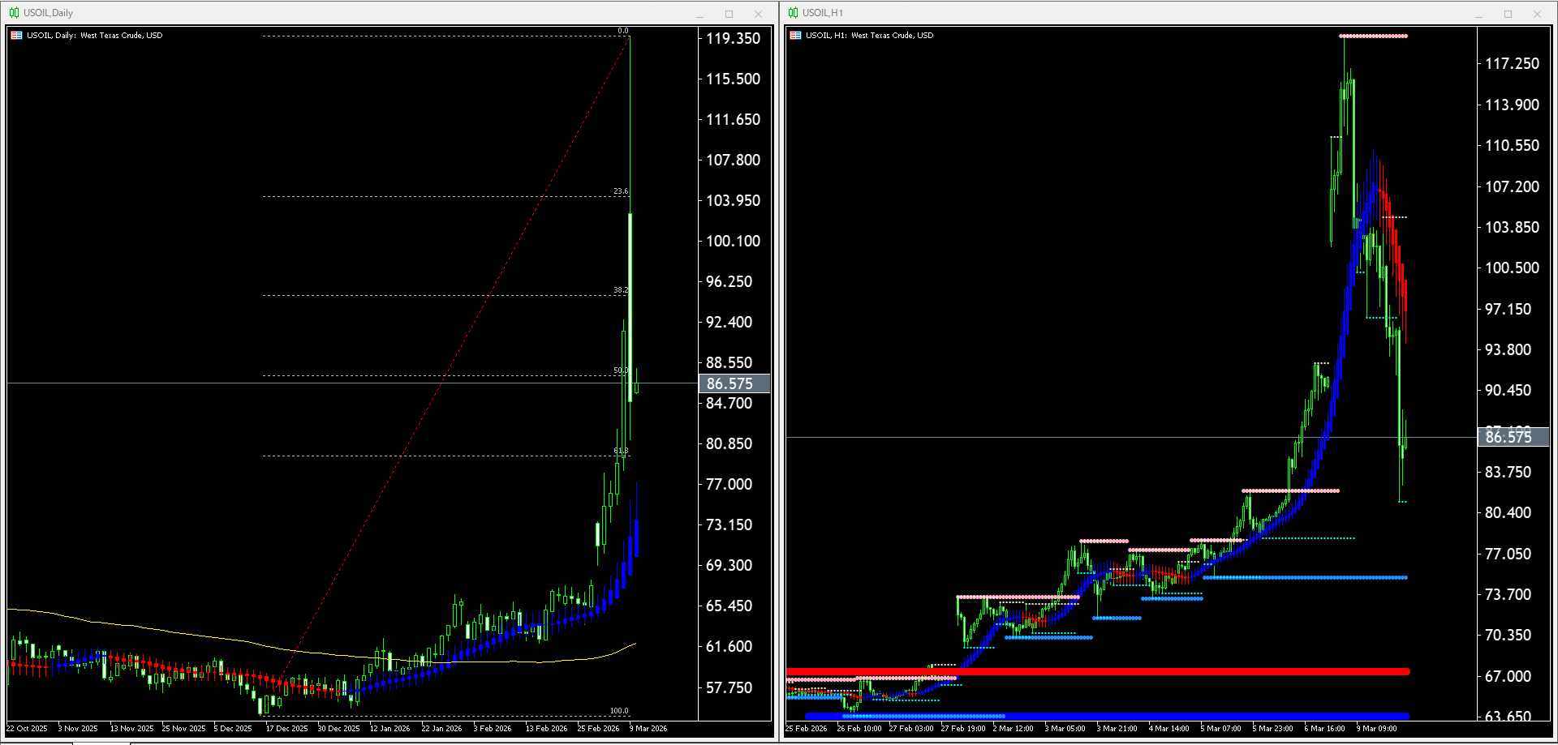
Task: Click the 83.750 price label on the H1 axis
Action: [x=1508, y=472]
